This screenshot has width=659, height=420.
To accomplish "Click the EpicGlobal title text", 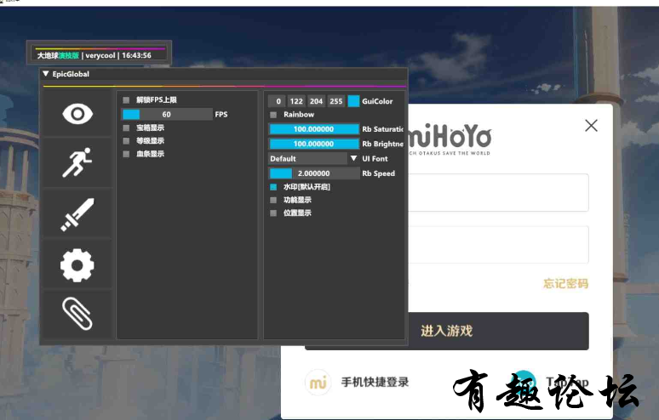I will (x=71, y=74).
